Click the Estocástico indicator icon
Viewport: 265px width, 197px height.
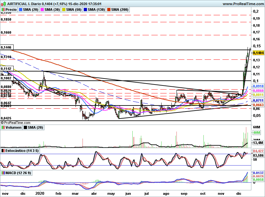[x=3, y=151]
